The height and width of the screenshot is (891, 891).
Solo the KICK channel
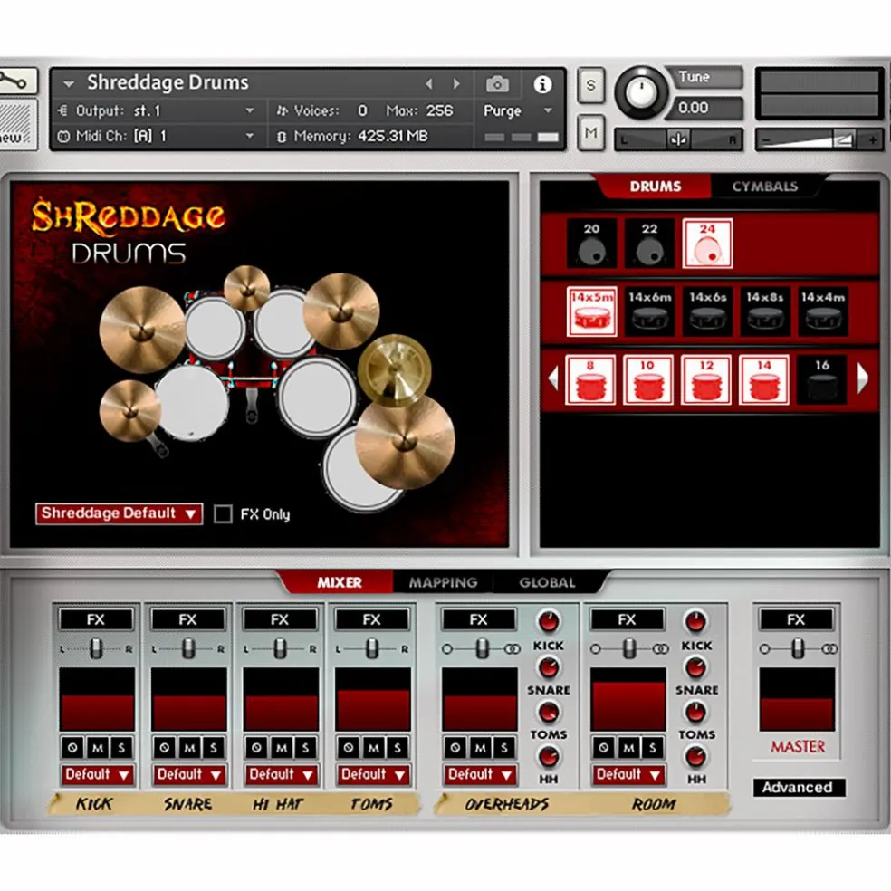tap(121, 748)
